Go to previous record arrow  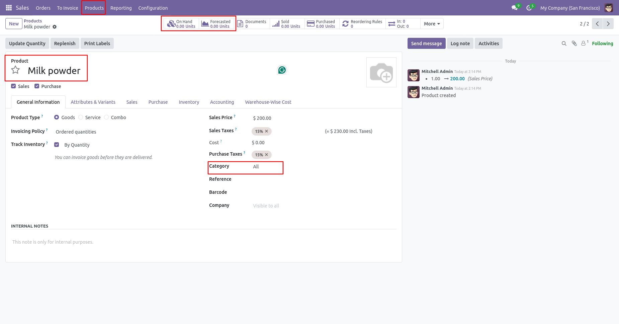coord(597,24)
